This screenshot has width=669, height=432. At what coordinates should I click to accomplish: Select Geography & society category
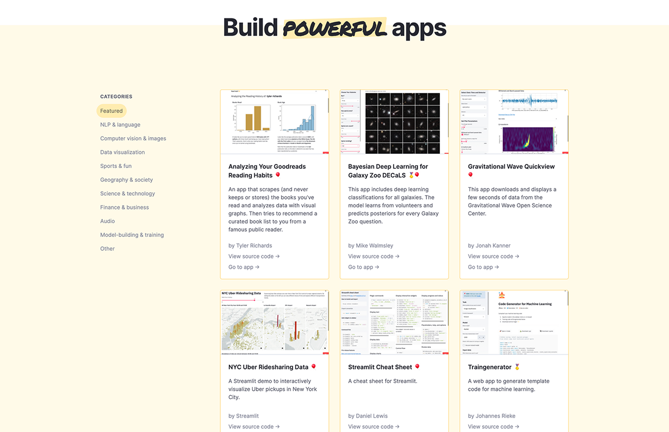[x=127, y=179]
